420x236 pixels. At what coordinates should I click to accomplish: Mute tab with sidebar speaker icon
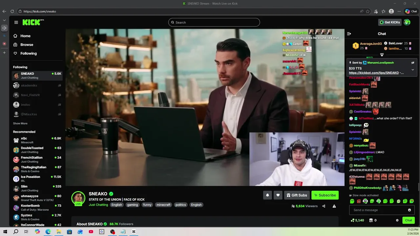4,28
